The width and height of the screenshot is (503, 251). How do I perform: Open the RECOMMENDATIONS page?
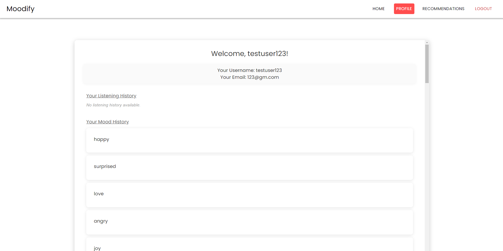[443, 9]
